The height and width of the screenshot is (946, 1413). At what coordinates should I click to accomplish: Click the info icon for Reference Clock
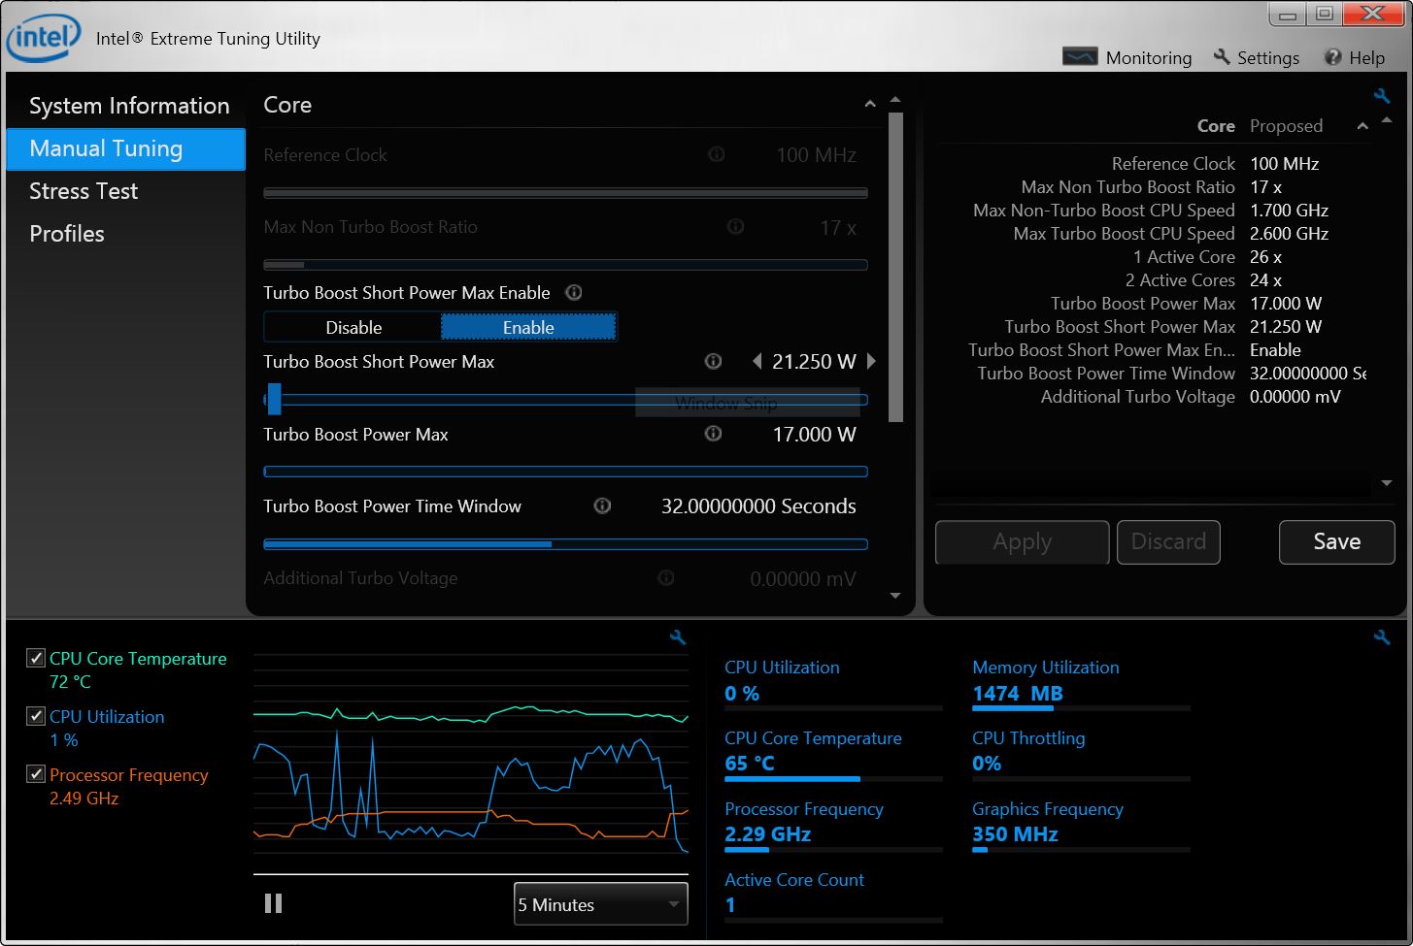click(x=717, y=154)
